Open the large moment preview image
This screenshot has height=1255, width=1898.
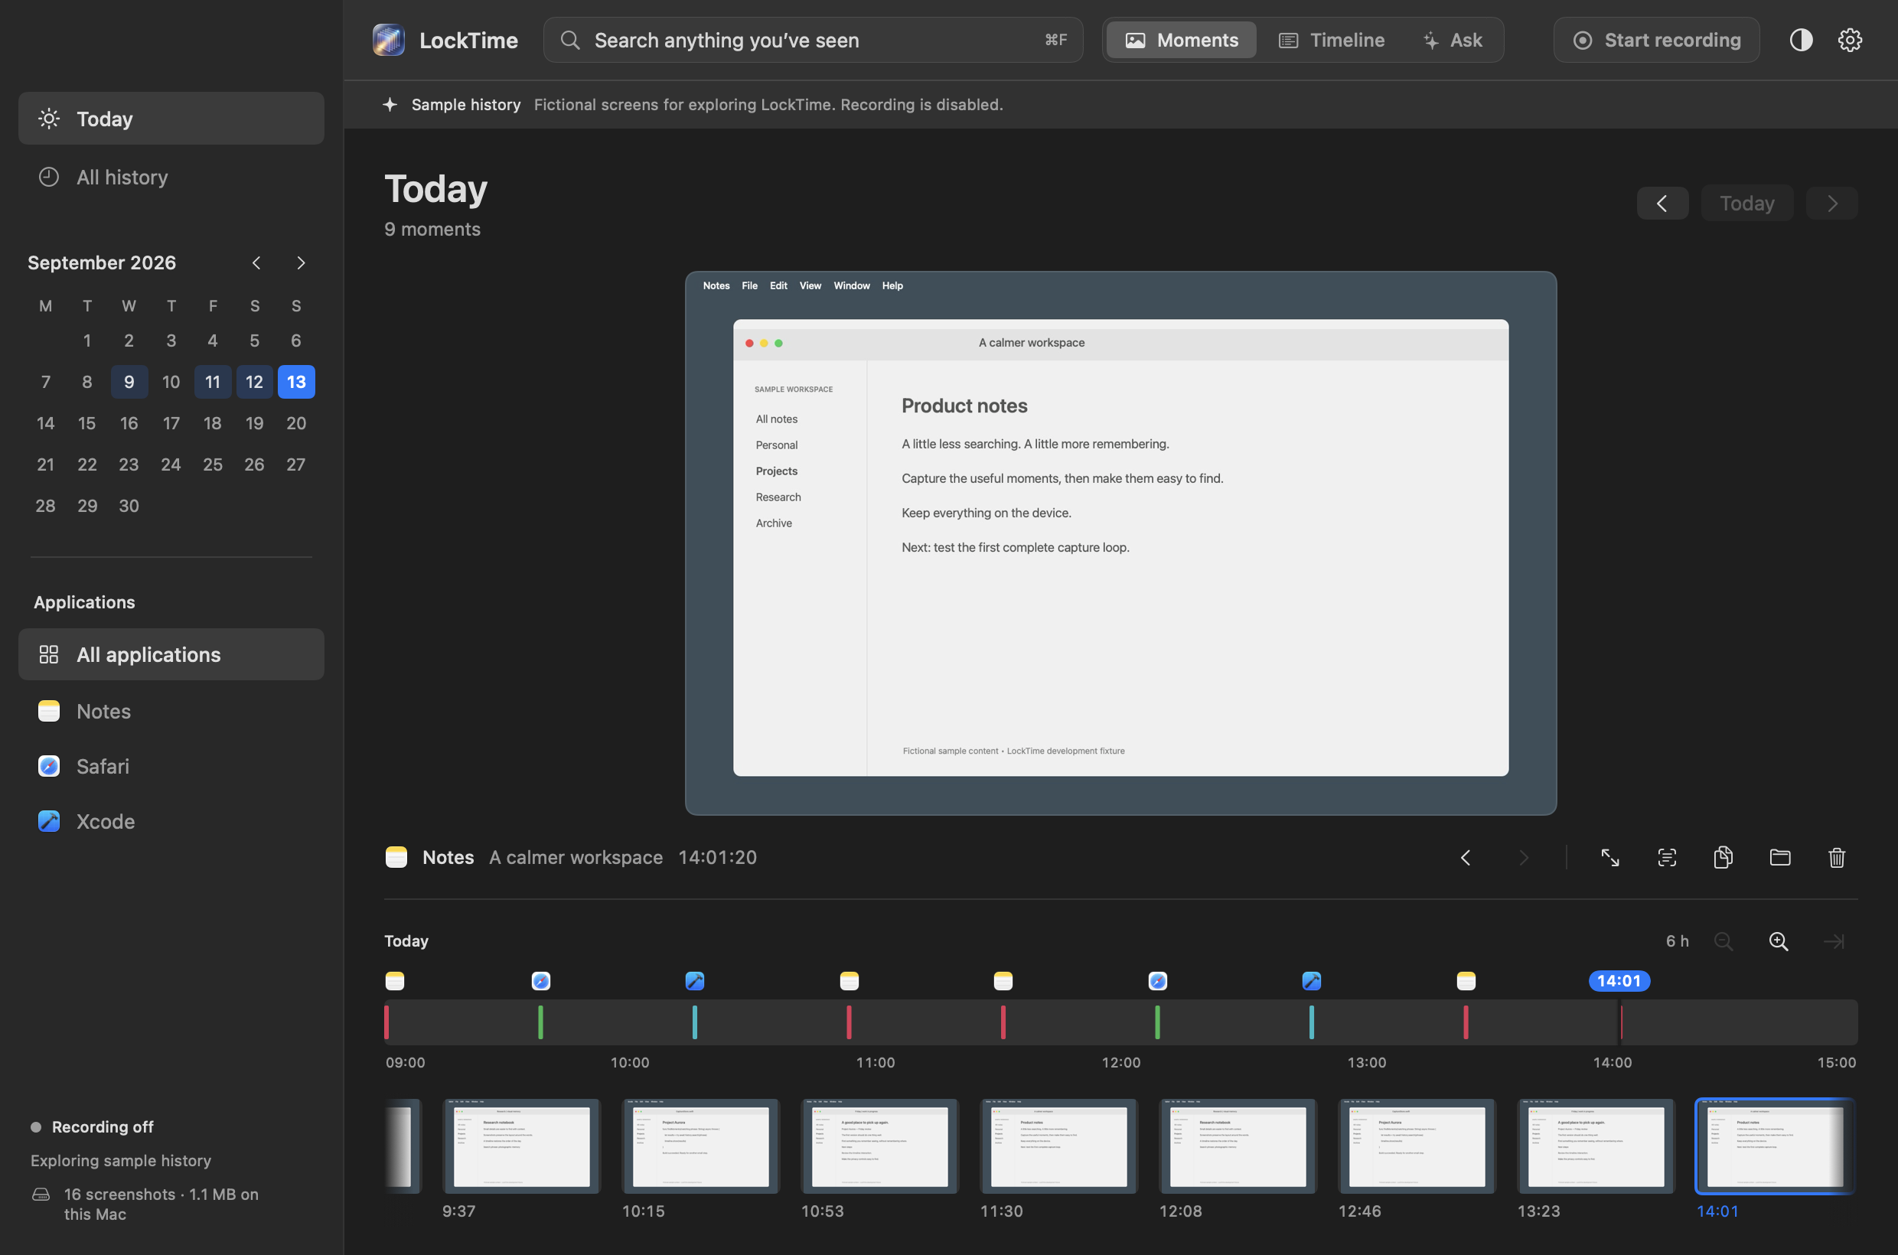(1120, 543)
